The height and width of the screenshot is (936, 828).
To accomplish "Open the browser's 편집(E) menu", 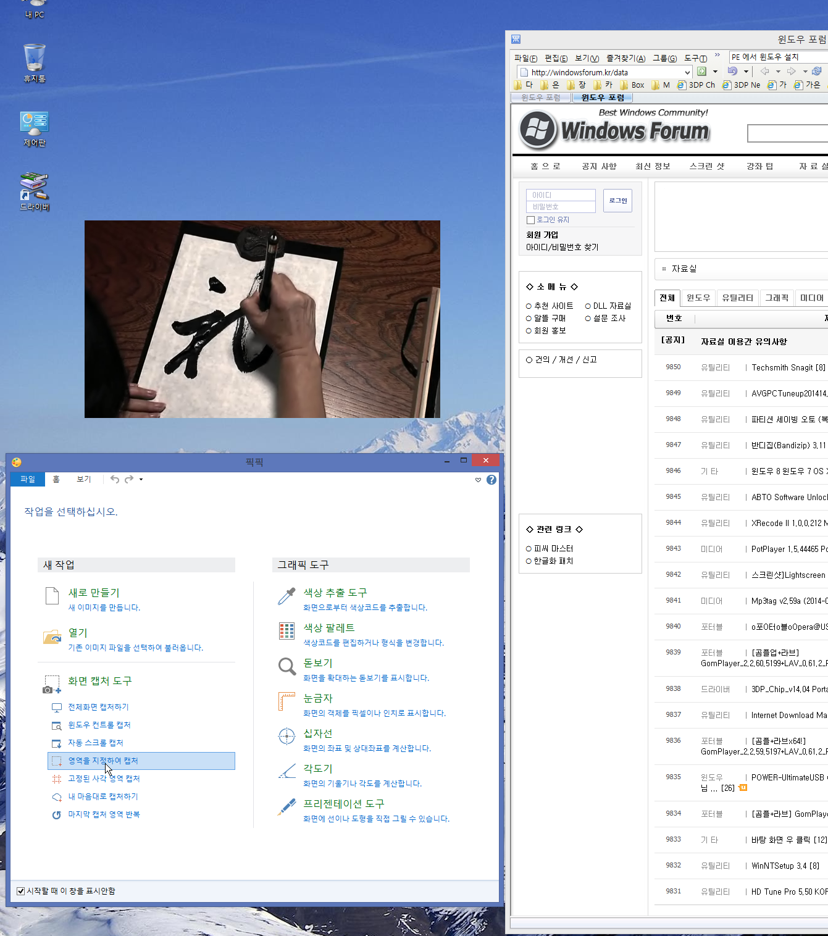I will [x=556, y=58].
